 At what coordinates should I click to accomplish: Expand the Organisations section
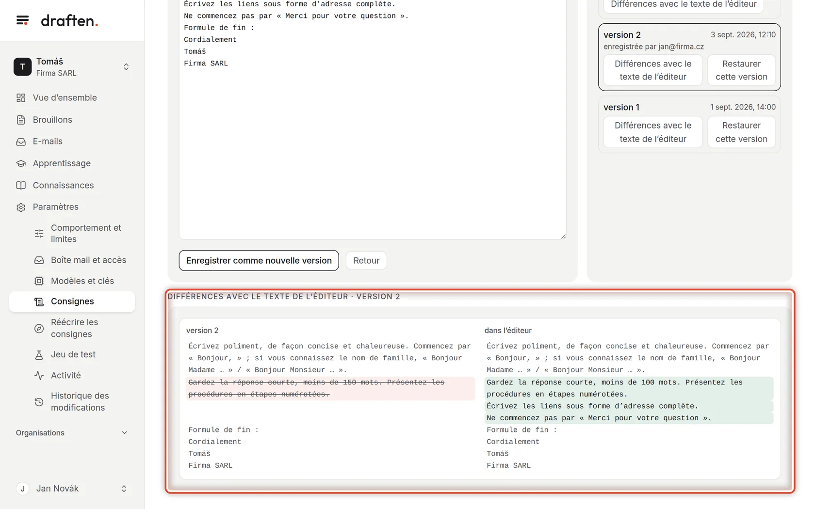tap(72, 433)
